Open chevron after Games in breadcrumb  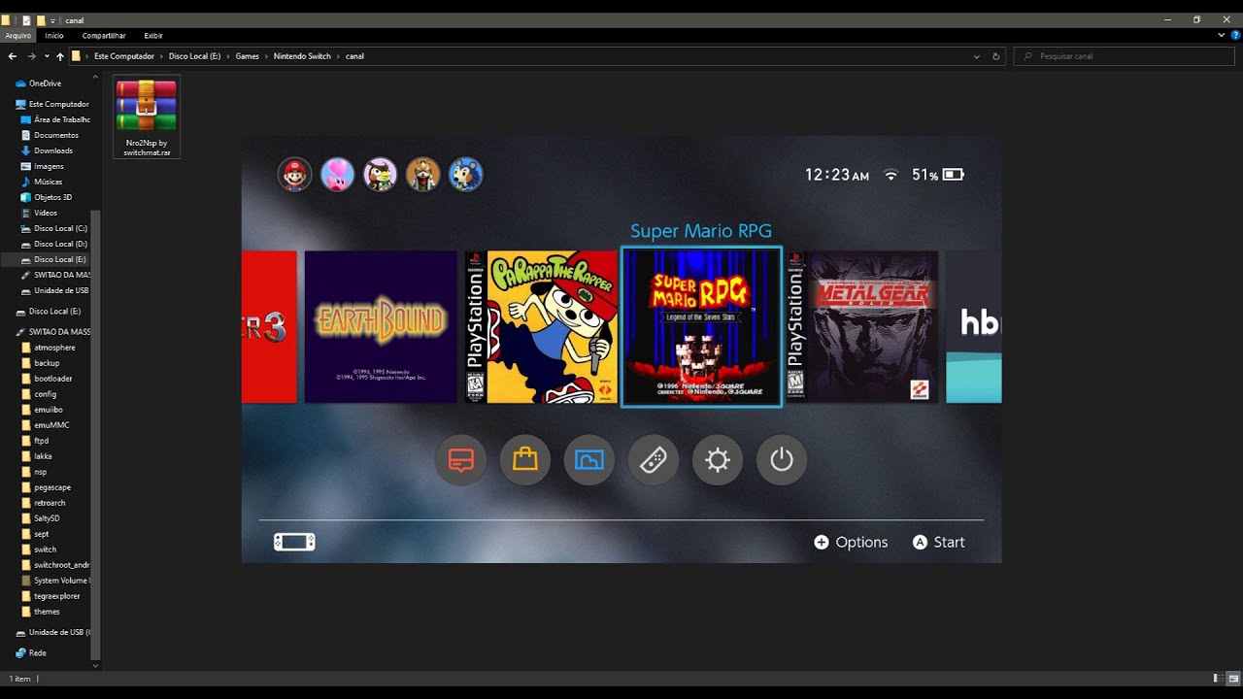tap(266, 56)
